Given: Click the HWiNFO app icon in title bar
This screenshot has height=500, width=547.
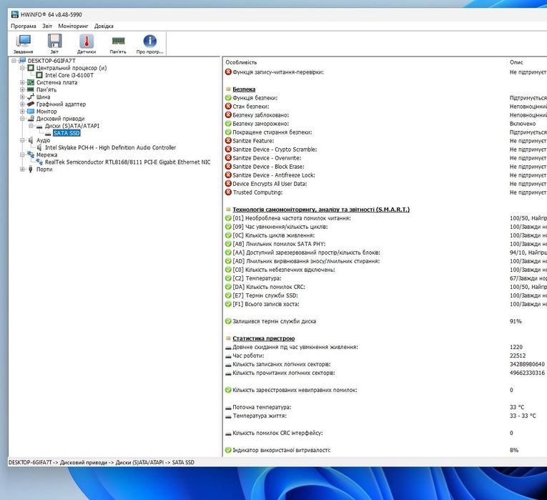Looking at the screenshot, I should coord(14,14).
